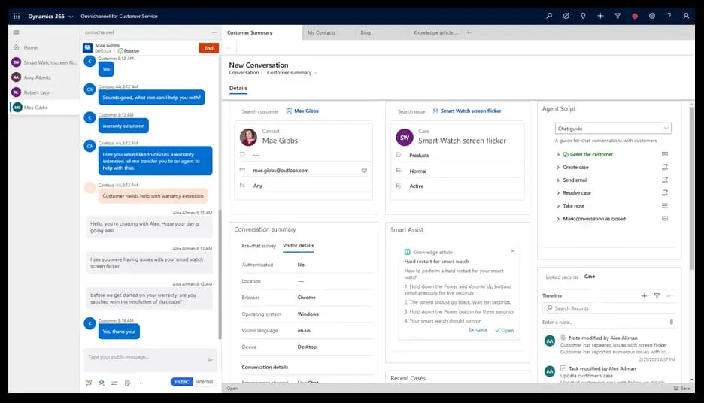Click the plus quick create icon
This screenshot has height=403, width=704.
[x=600, y=16]
